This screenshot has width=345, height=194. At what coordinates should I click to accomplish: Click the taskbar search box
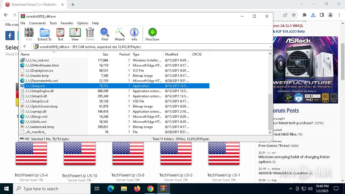[52, 189]
